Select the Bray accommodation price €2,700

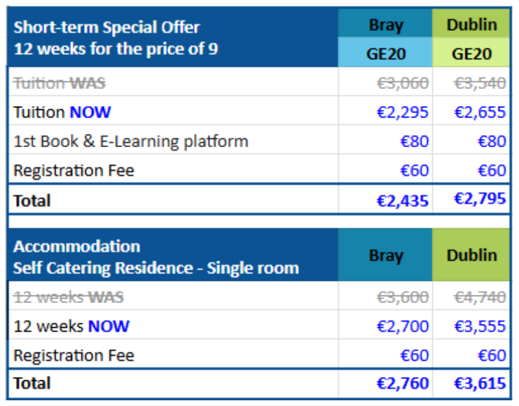coord(402,326)
